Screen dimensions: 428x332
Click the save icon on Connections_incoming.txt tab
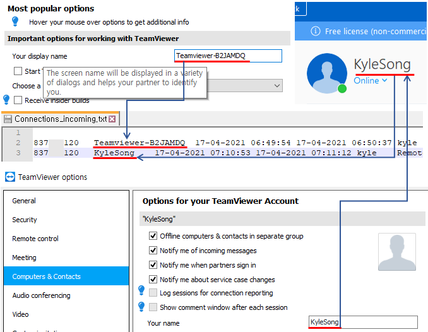pos(8,119)
